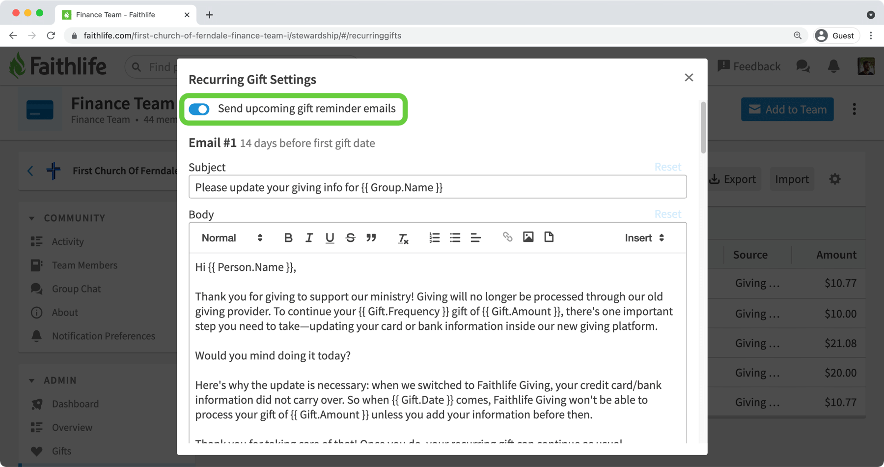The width and height of the screenshot is (884, 467).
Task: Reset the email Body content
Action: 667,214
